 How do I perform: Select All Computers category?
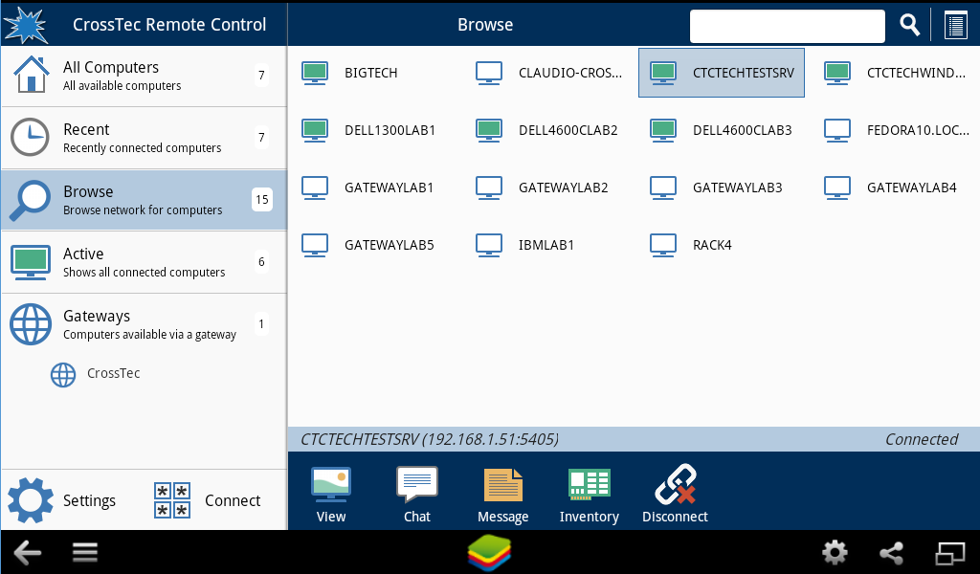point(144,76)
